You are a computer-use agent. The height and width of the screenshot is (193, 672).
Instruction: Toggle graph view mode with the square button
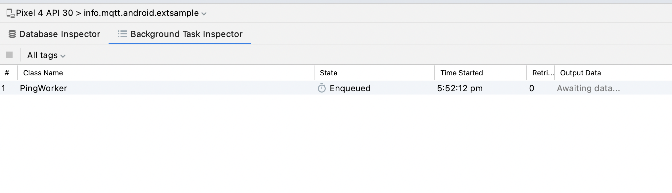[10, 55]
